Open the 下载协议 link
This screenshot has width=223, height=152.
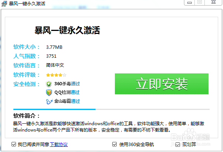pyautogui.click(x=59, y=145)
